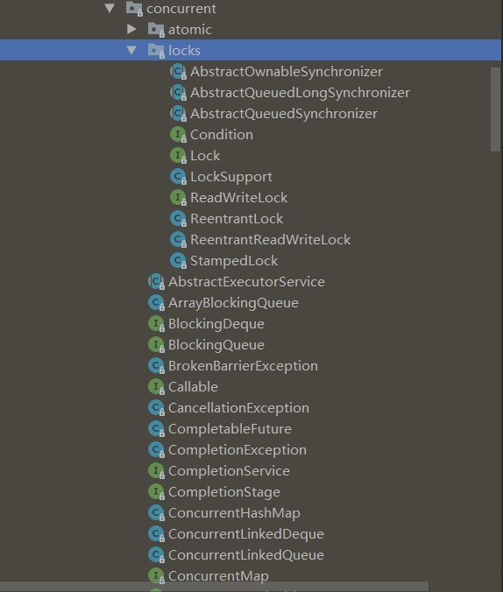Open CompletableFuture class entry
Image resolution: width=503 pixels, height=592 pixels.
pyautogui.click(x=230, y=429)
